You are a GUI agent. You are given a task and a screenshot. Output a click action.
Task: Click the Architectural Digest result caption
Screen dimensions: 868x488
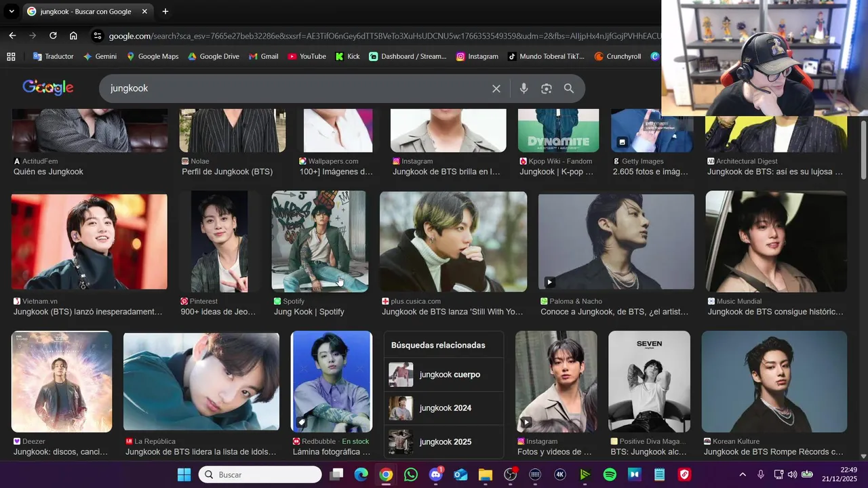point(775,172)
